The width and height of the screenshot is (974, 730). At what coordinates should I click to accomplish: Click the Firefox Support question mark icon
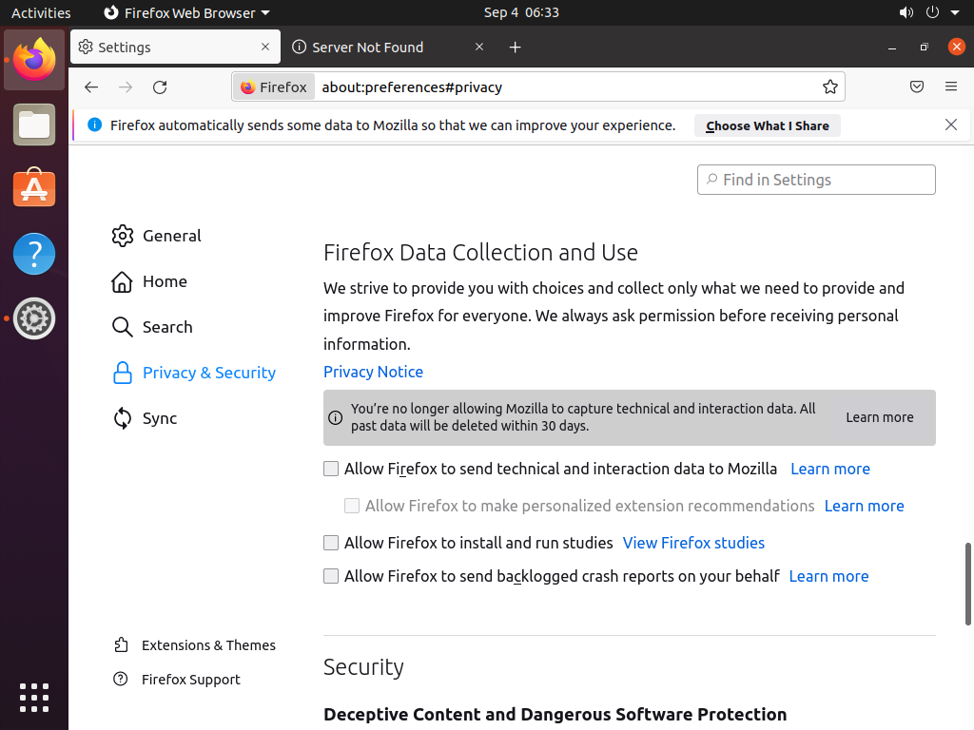[121, 679]
